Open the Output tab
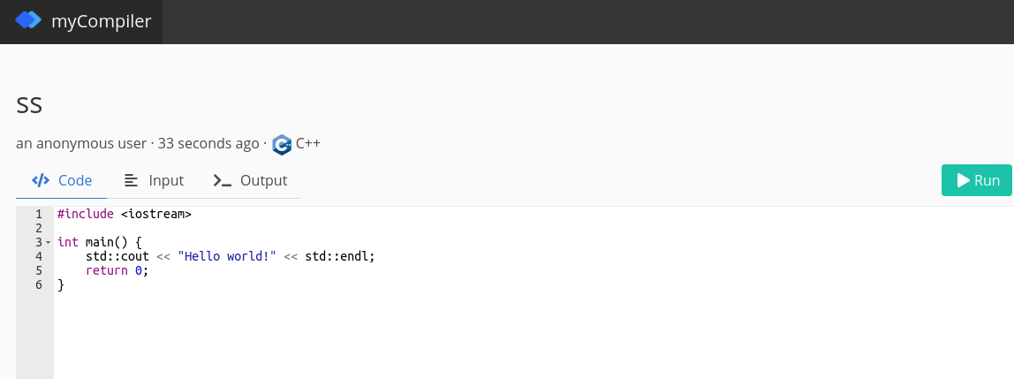The width and height of the screenshot is (1014, 379). pyautogui.click(x=263, y=180)
